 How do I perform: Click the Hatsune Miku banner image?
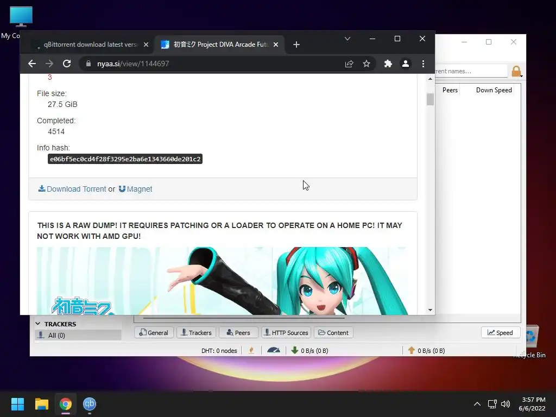222,281
